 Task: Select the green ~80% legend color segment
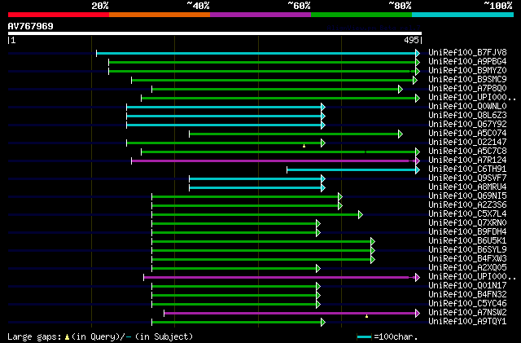tap(361, 15)
